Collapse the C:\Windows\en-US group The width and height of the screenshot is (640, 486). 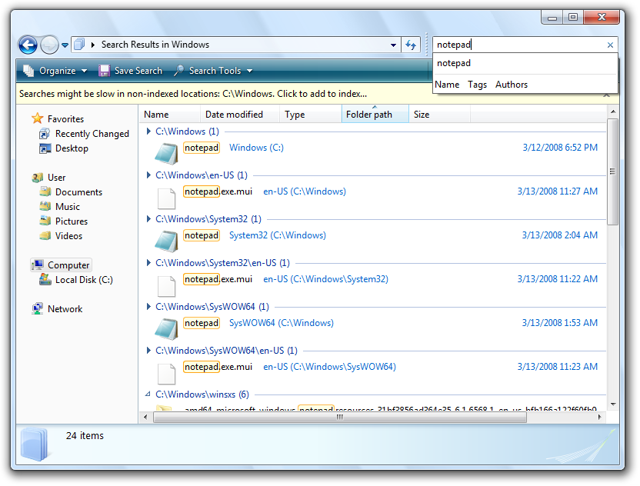point(148,175)
